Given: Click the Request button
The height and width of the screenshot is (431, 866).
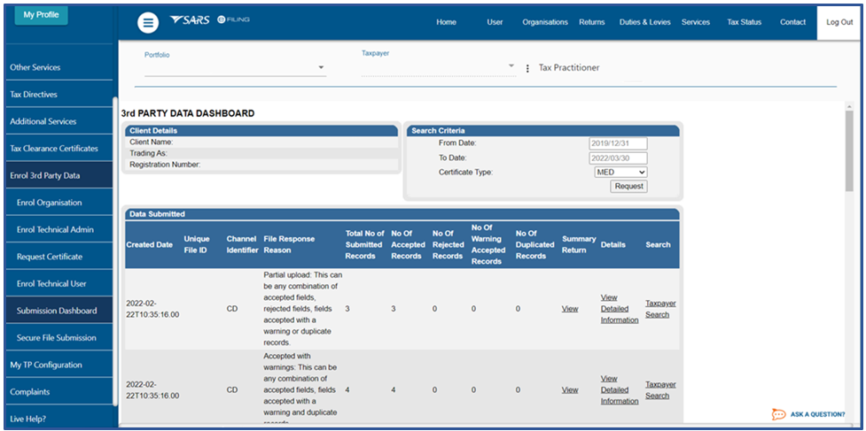Looking at the screenshot, I should click(629, 186).
